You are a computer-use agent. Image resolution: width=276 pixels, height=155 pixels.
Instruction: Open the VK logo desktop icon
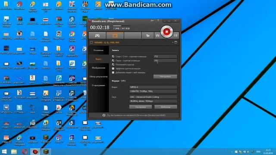point(6,109)
